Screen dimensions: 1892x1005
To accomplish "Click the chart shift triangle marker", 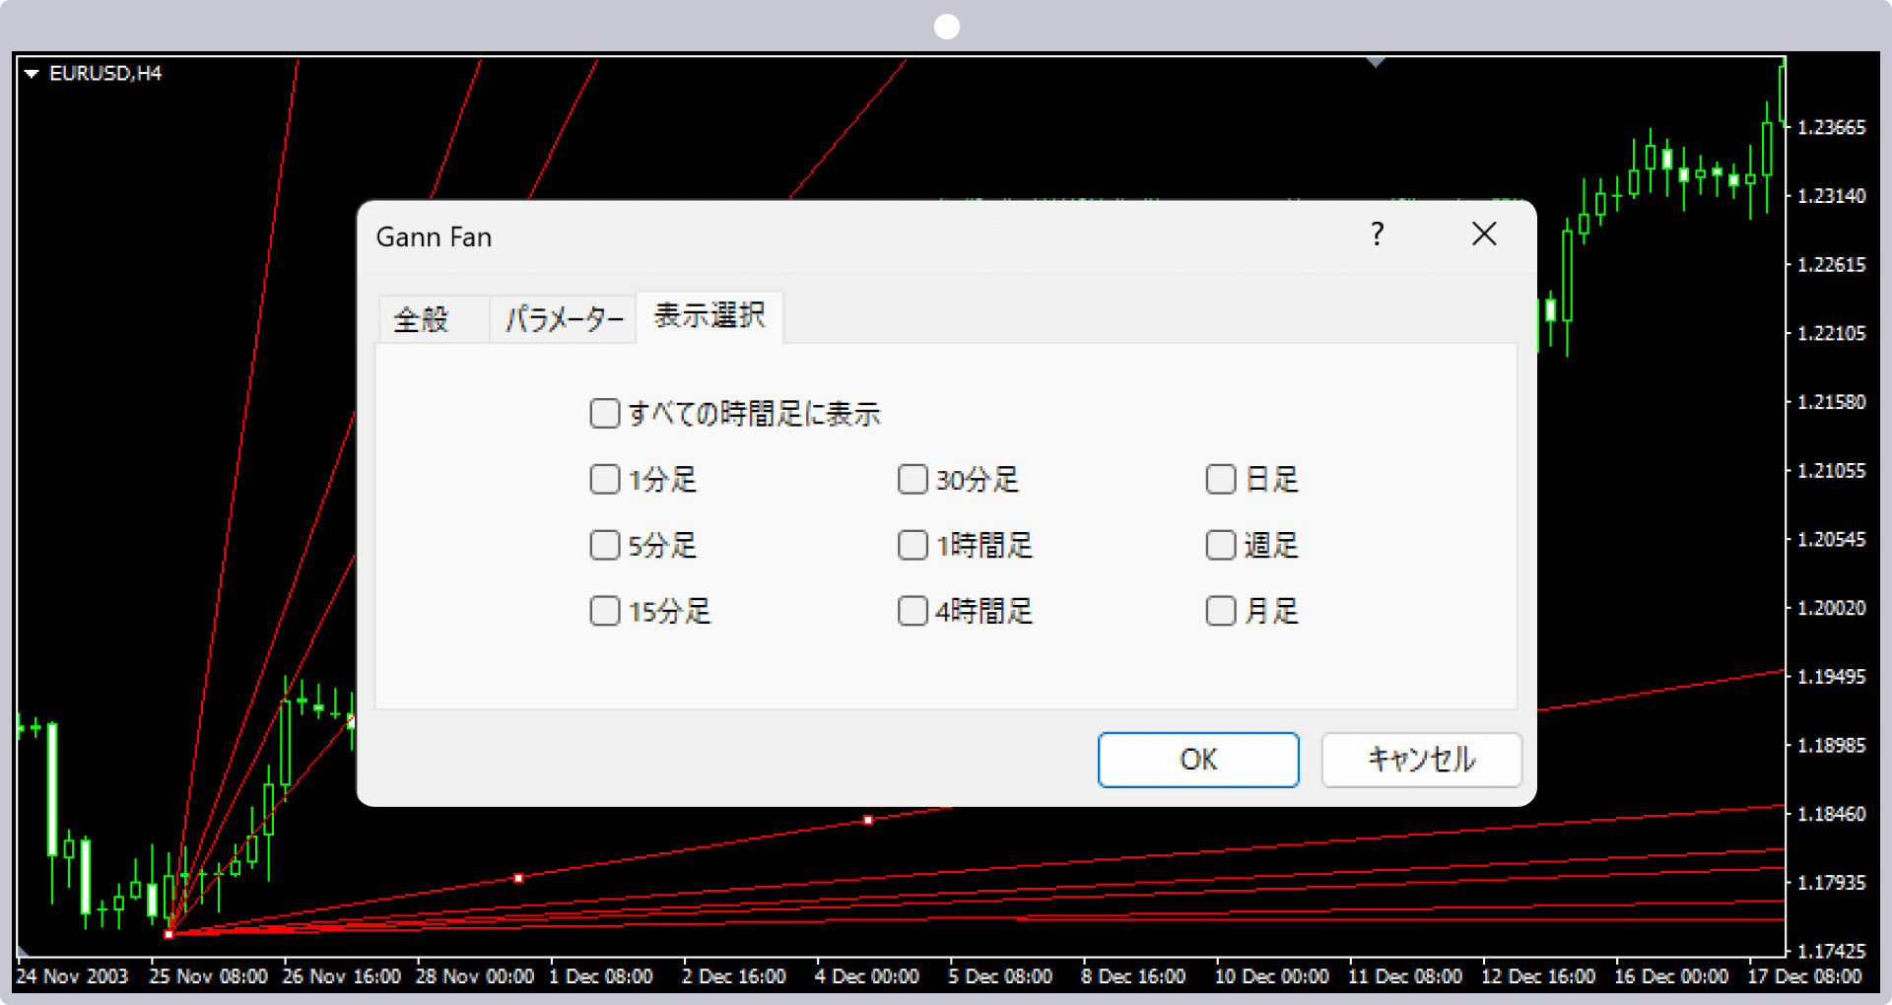I will (x=1376, y=62).
